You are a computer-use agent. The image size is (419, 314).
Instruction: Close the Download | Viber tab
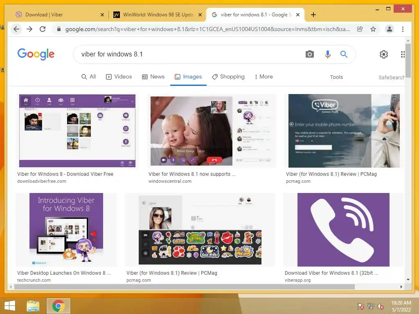click(x=102, y=15)
